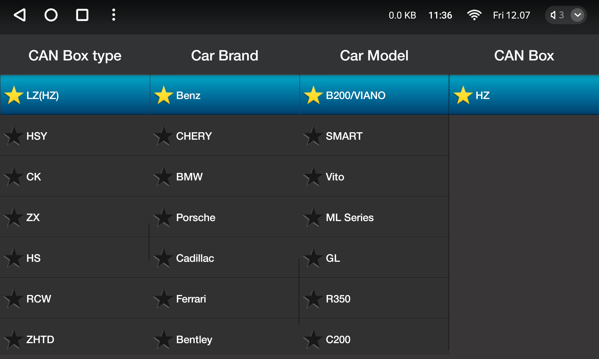Tap the Android back triangle icon

point(20,15)
